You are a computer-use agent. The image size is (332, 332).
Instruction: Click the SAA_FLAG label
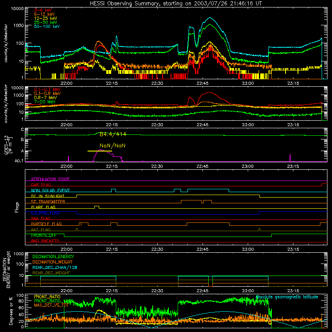tap(41, 218)
